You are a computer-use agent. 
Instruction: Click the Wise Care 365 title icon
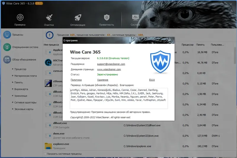3,3
